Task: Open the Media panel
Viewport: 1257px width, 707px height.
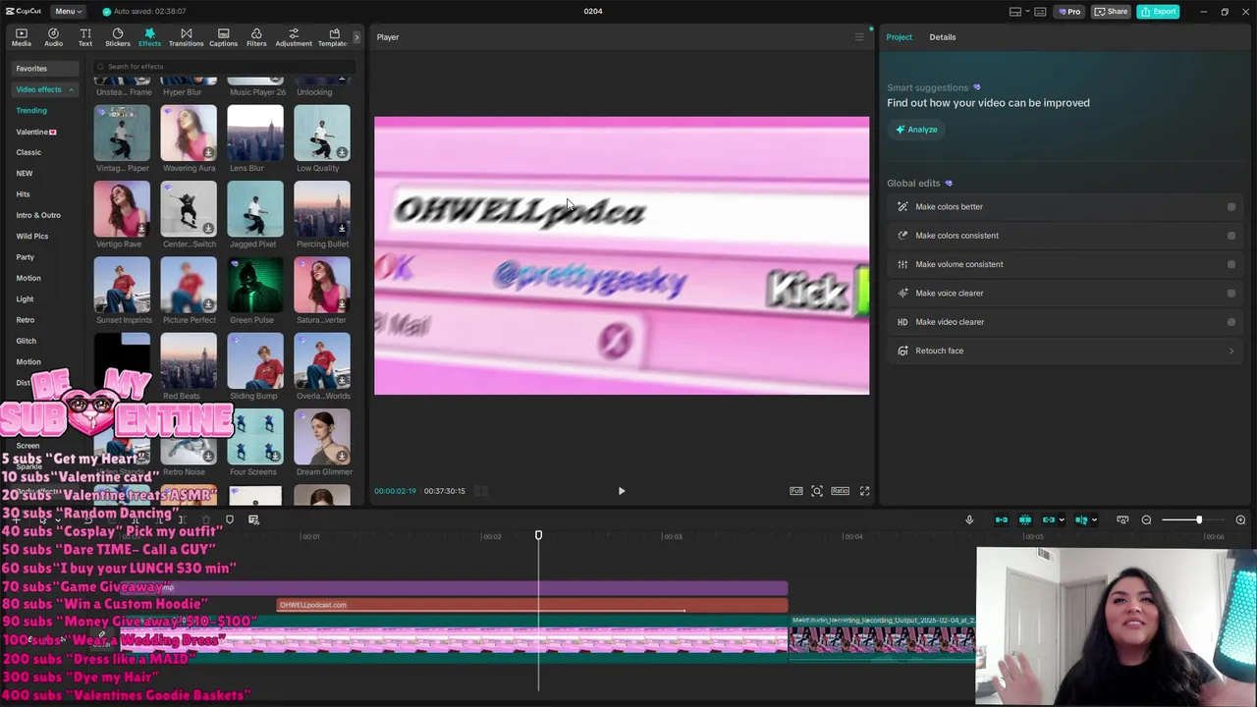Action: [21, 37]
